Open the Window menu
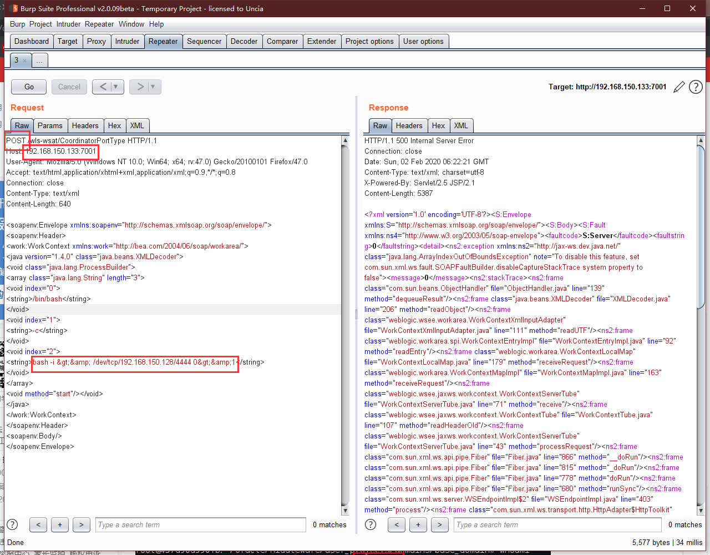The image size is (710, 555). pyautogui.click(x=131, y=24)
